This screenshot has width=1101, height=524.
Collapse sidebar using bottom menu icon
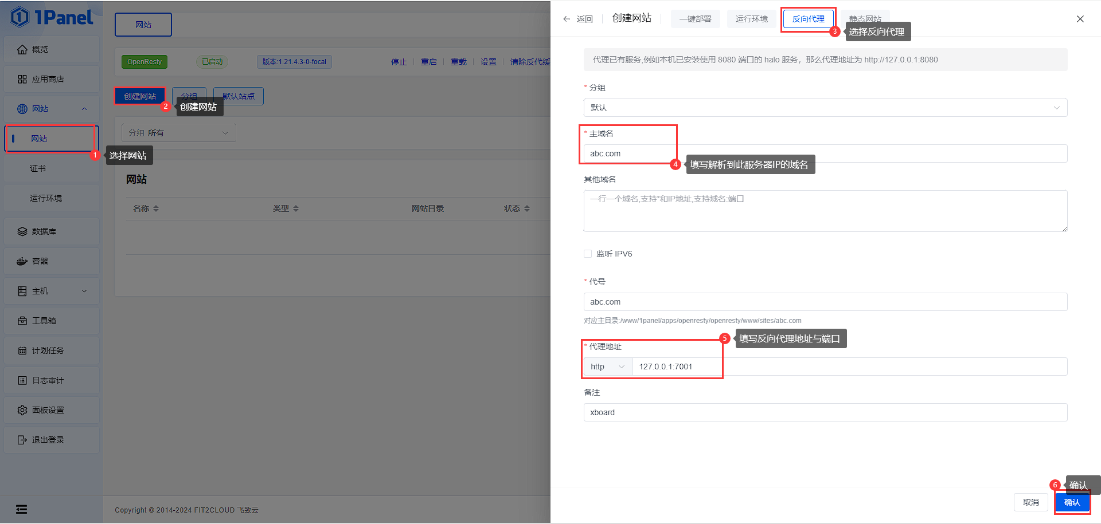[x=21, y=509]
